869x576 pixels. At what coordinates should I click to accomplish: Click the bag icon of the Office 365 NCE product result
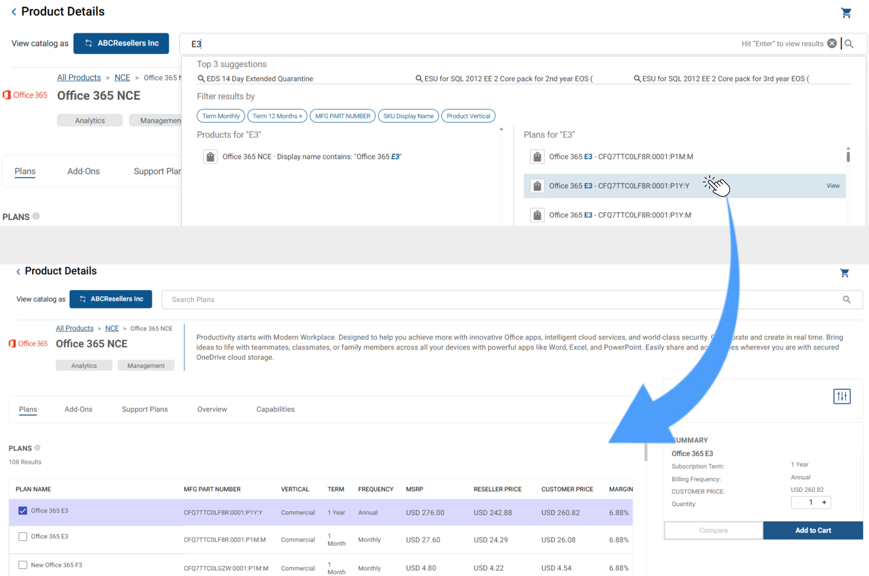coord(210,157)
